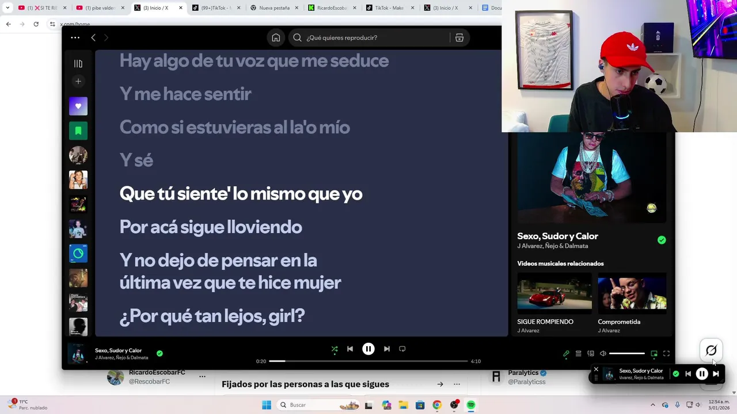Switch to the '(99+) TikTok' browser tab
The width and height of the screenshot is (737, 414).
(217, 8)
